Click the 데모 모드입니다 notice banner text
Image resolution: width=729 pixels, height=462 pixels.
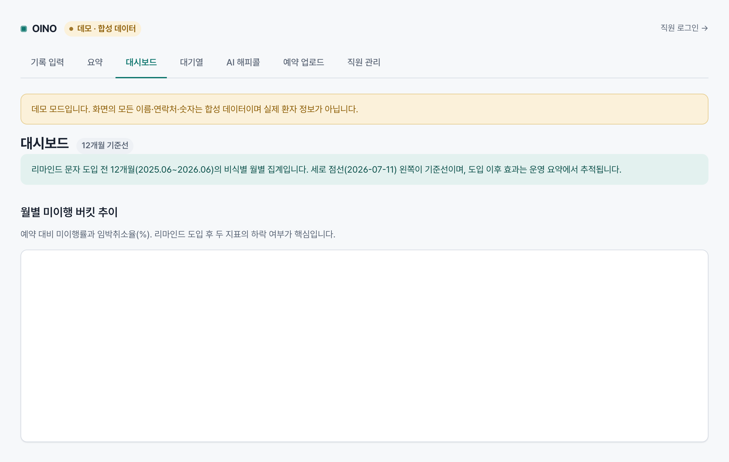[195, 109]
